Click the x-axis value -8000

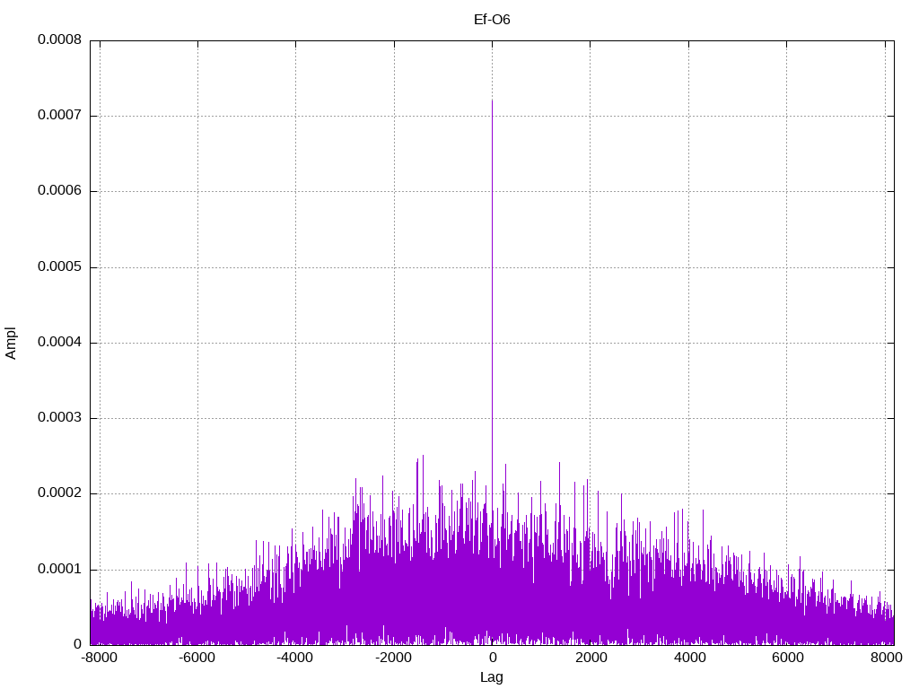100,658
